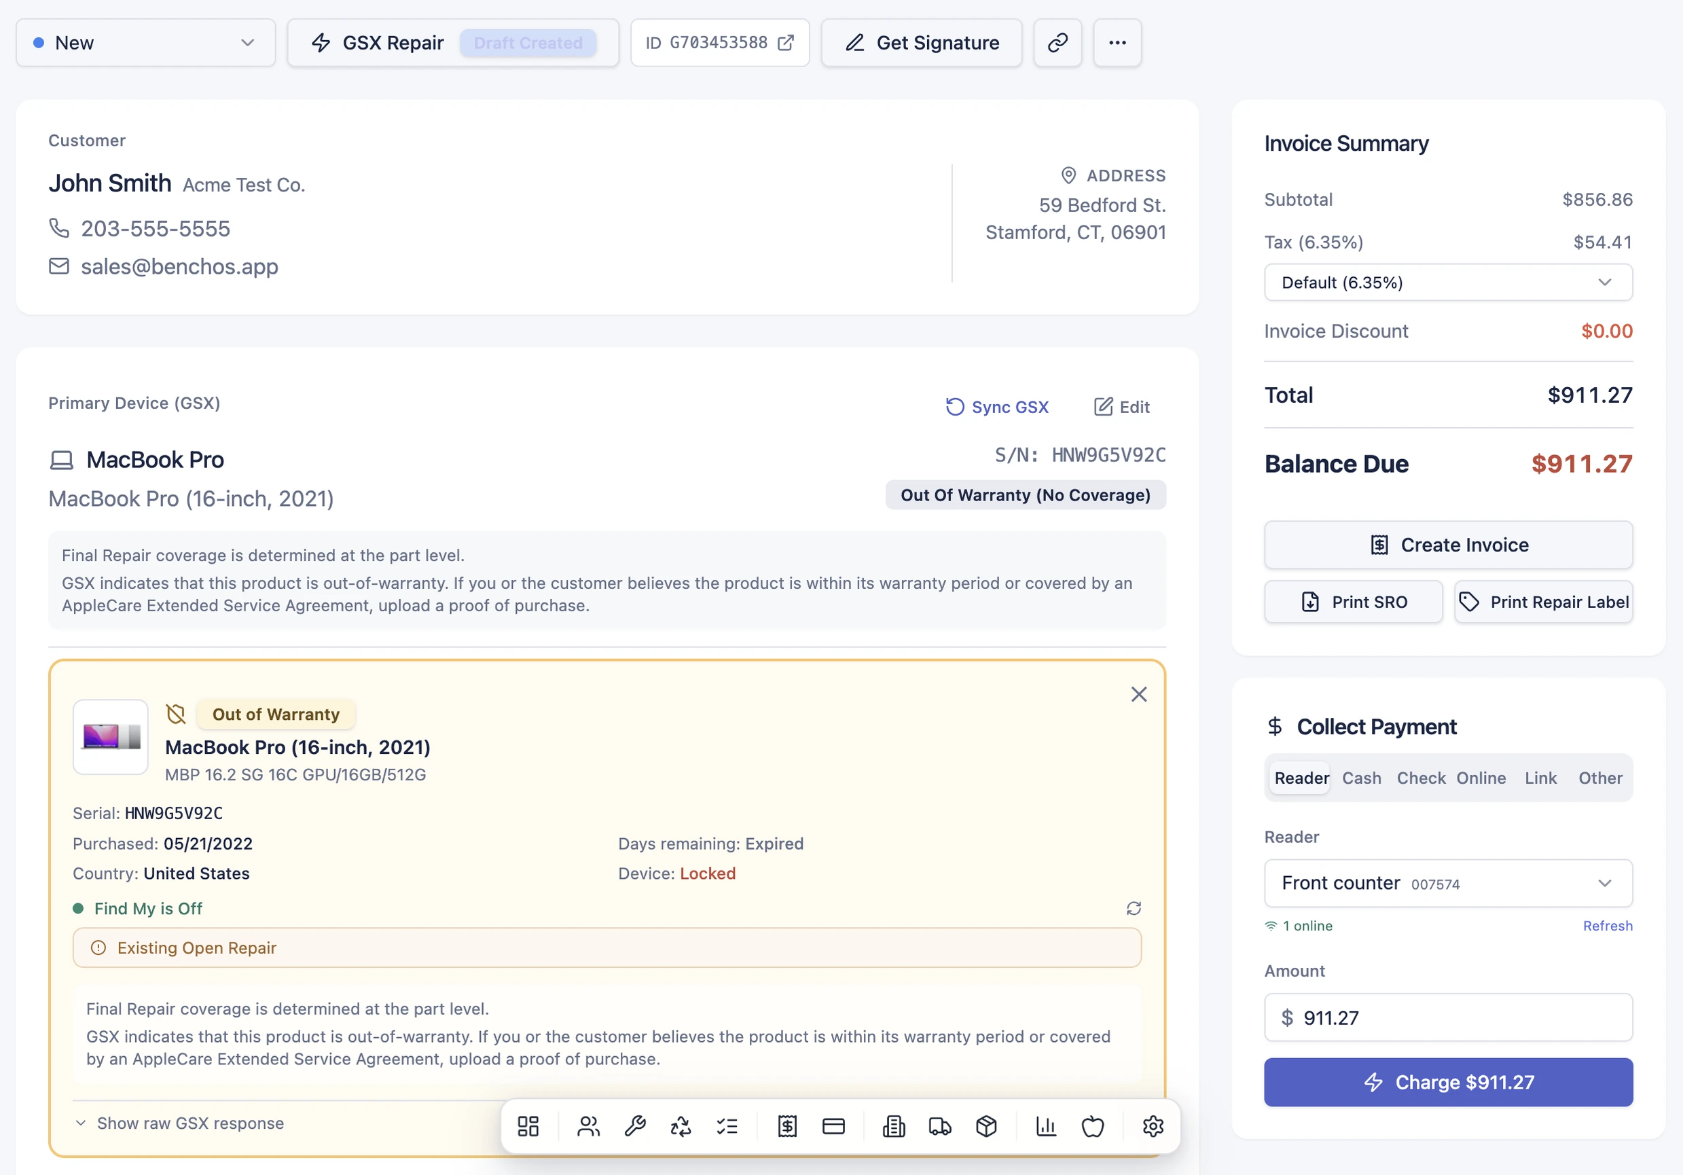Click the MacBook Pro device thumbnail image

tap(111, 737)
